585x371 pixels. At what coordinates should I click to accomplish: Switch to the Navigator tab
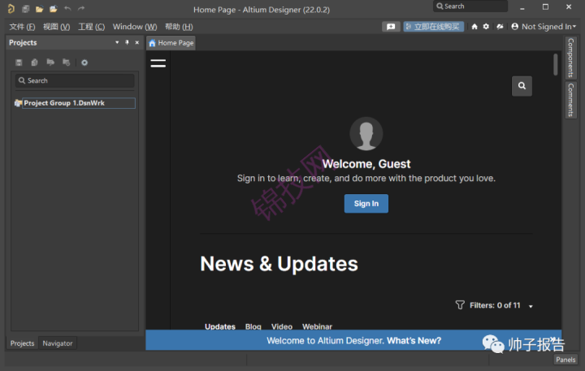pos(58,343)
